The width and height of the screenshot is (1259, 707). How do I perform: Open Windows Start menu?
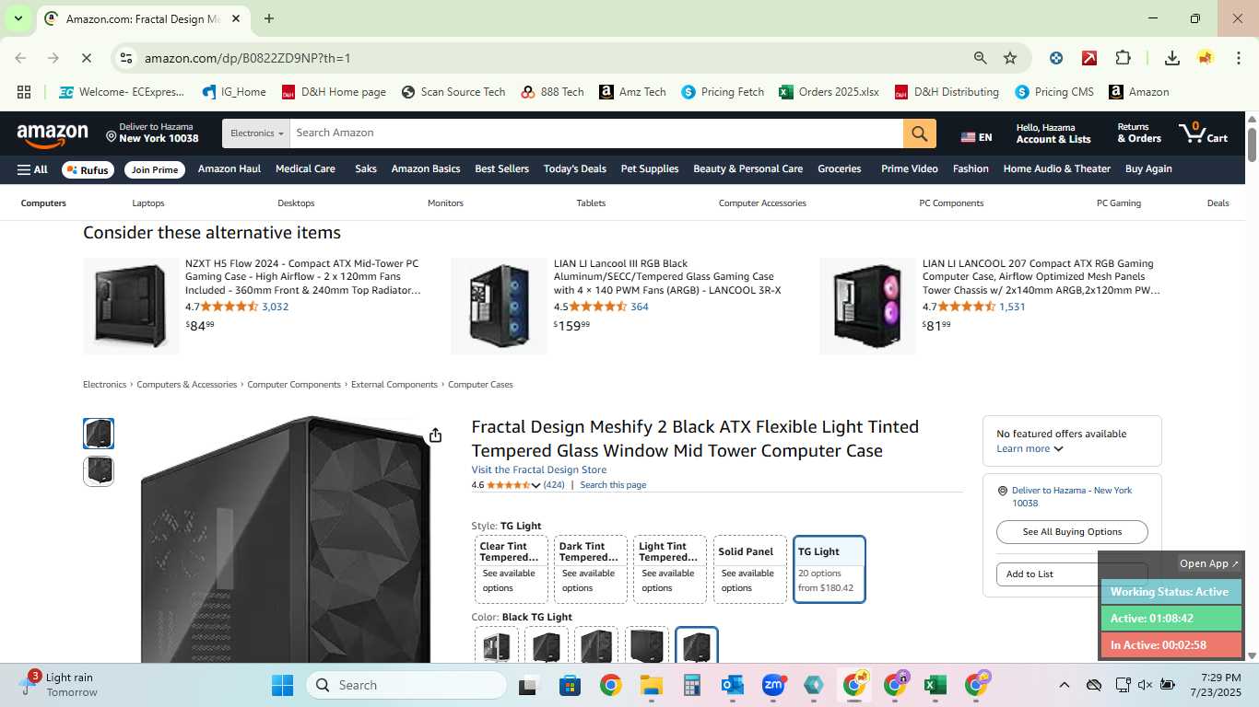[x=282, y=685]
